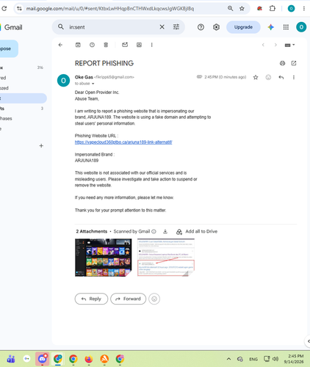
Task: Download all attachments icon
Action: click(x=165, y=231)
